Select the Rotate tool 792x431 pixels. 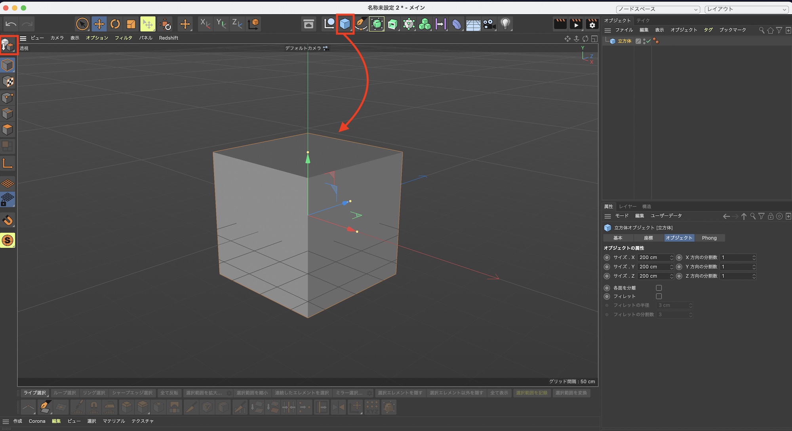click(115, 24)
